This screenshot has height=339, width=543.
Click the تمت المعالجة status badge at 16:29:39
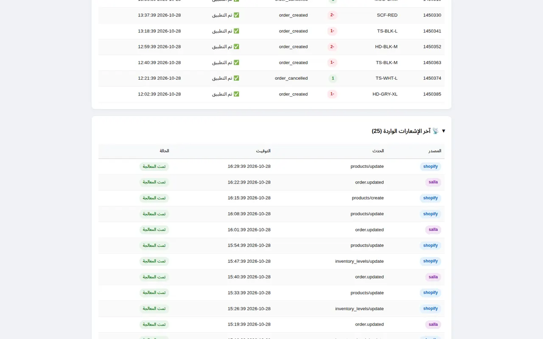coord(154,167)
